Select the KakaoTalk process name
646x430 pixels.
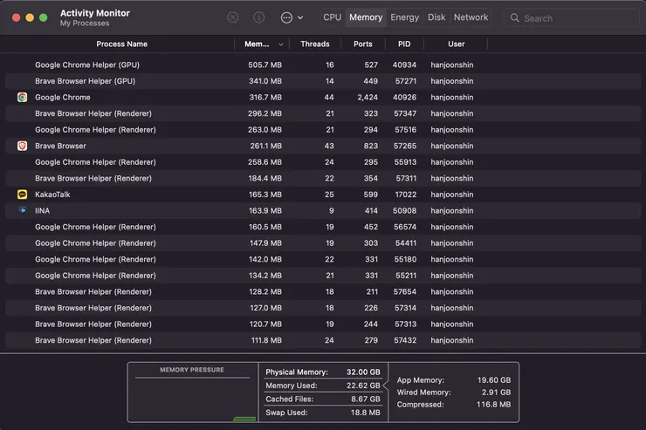[52, 195]
